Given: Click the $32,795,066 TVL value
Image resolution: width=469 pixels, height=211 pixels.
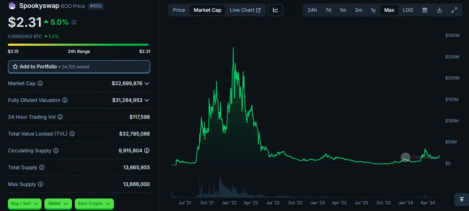Looking at the screenshot, I should click(x=135, y=134).
